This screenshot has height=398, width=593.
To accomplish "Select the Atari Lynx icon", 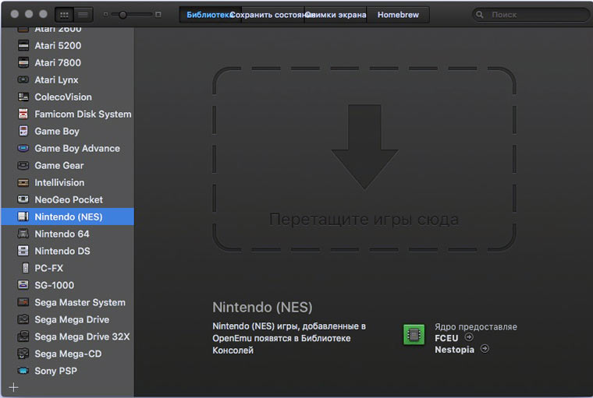I will (23, 79).
